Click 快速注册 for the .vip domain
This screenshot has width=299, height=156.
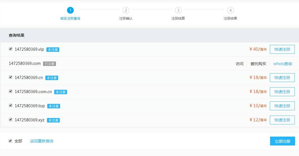click(x=282, y=49)
